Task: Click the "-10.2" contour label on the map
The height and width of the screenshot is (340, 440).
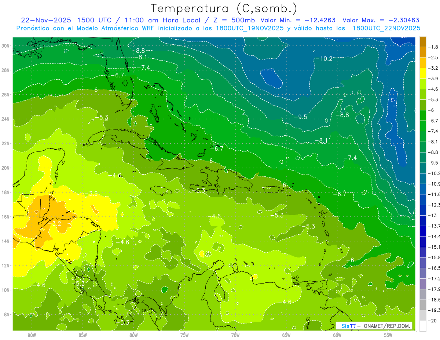Action: [x=324, y=59]
